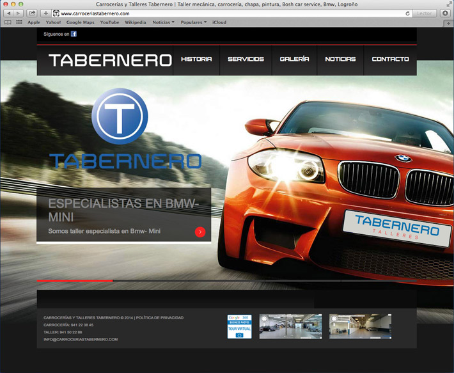Open the Wikipedia bookmark
Screen dimensions: 454x373
click(x=135, y=22)
